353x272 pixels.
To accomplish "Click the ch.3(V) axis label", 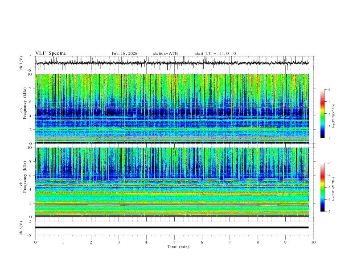I will click(x=22, y=228).
